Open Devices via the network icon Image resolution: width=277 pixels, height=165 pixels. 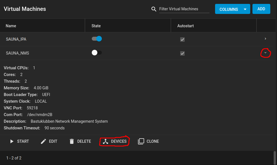pyautogui.click(x=105, y=141)
